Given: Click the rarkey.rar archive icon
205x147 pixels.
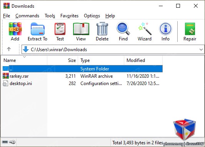Looking at the screenshot, I should (6, 76).
